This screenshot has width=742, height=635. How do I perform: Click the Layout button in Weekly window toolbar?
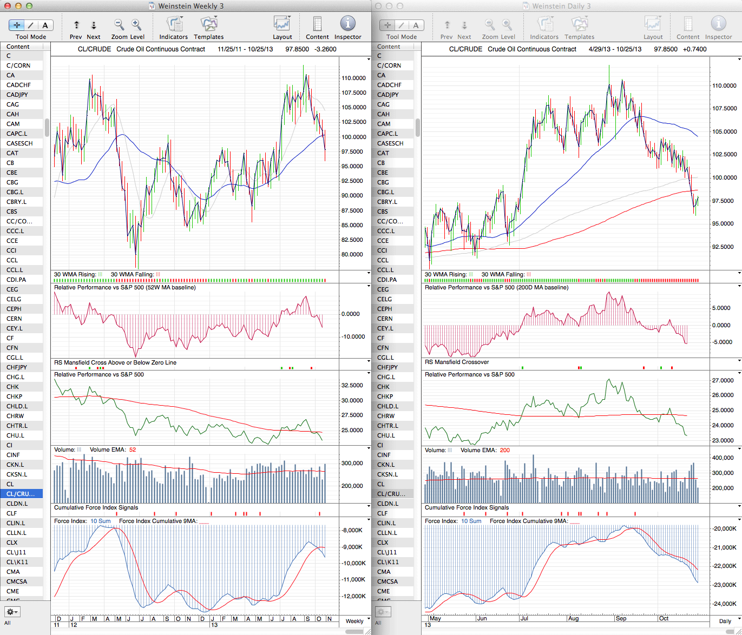282,24
